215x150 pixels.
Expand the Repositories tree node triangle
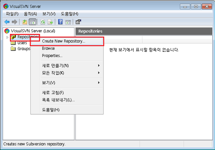tap(7, 37)
